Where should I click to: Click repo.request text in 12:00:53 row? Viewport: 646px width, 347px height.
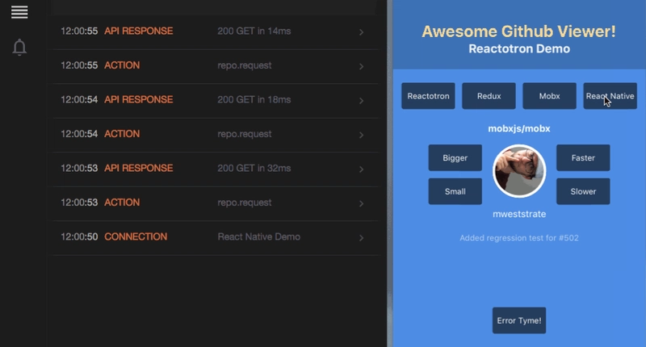(245, 203)
